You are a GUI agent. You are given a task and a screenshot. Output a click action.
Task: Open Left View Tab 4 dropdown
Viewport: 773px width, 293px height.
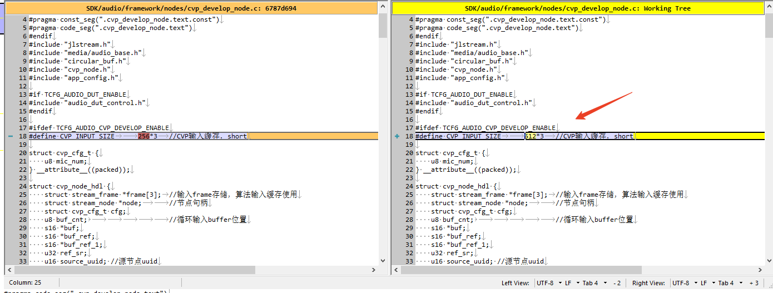(x=594, y=283)
